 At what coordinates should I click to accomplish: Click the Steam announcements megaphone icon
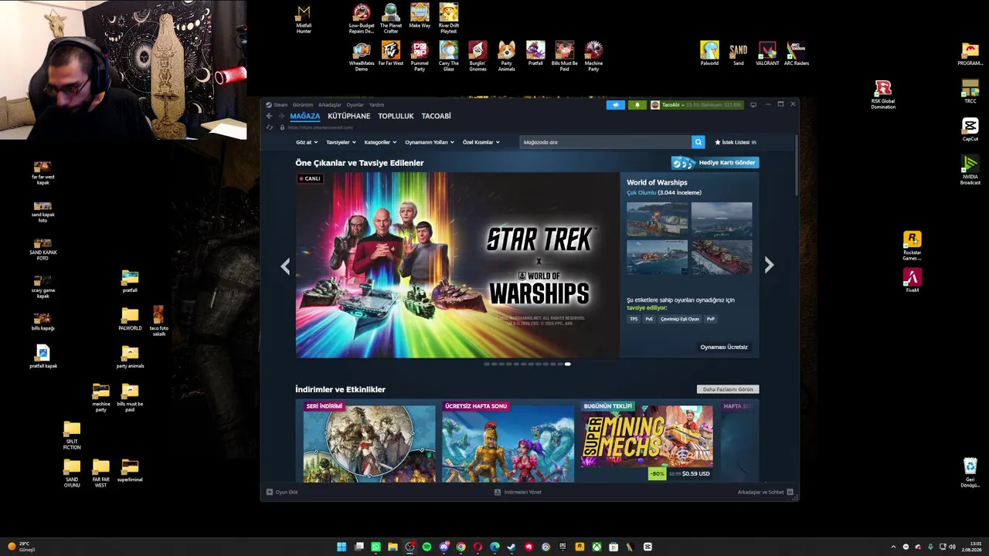coord(616,105)
